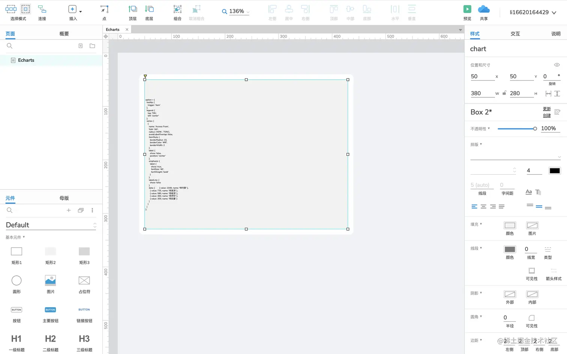Bring widget to front (顶层)
The image size is (567, 354).
pyautogui.click(x=133, y=9)
